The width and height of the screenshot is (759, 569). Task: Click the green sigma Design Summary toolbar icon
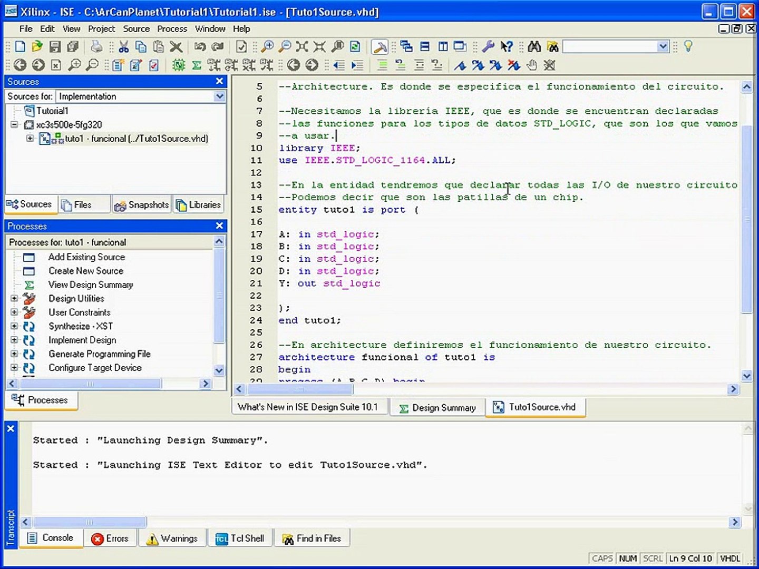197,65
